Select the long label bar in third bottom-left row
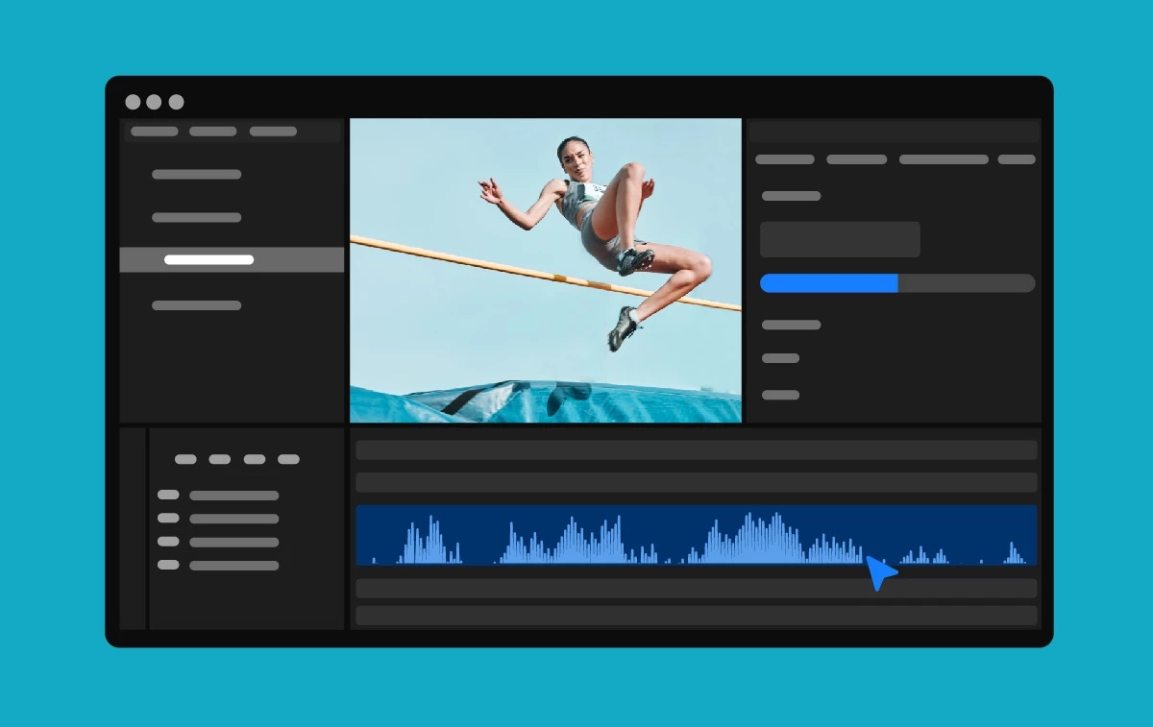This screenshot has width=1153, height=727. pyautogui.click(x=234, y=543)
